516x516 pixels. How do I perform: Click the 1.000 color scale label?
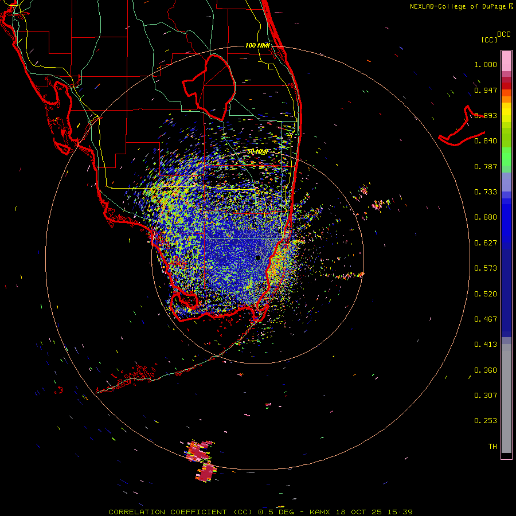coord(486,64)
